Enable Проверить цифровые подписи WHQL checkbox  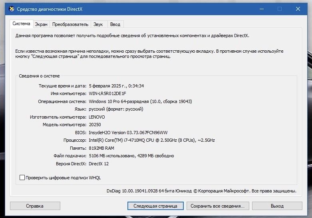coord(22,177)
